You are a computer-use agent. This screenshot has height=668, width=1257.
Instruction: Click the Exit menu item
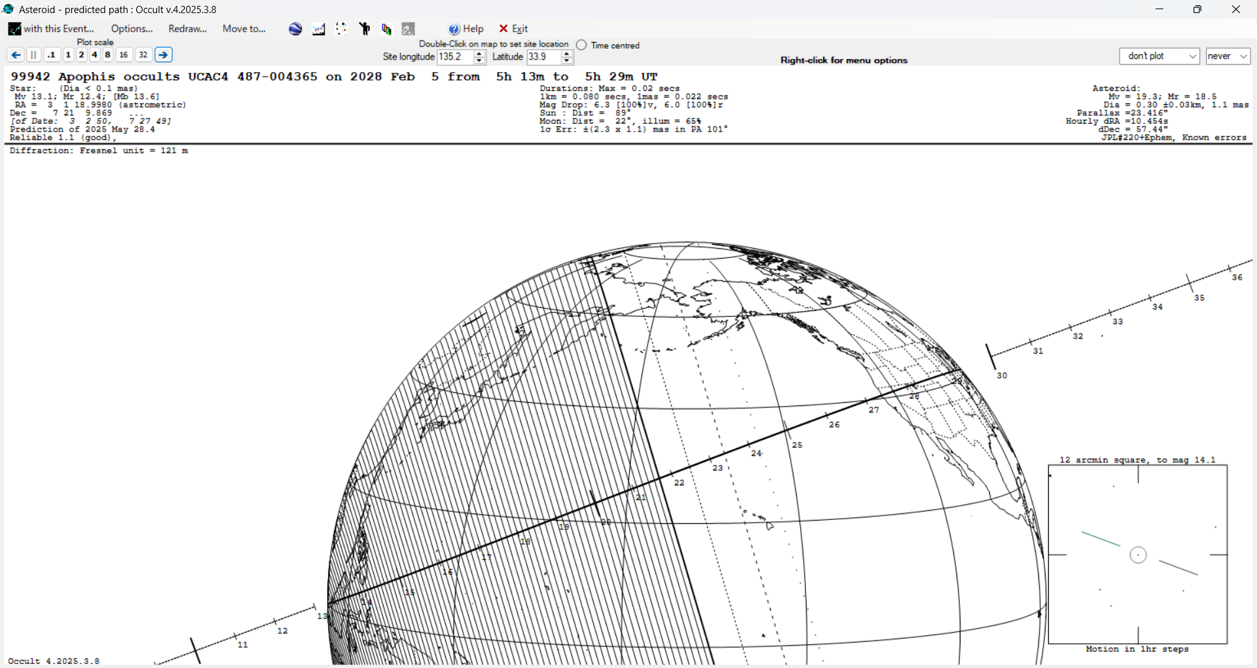point(513,29)
